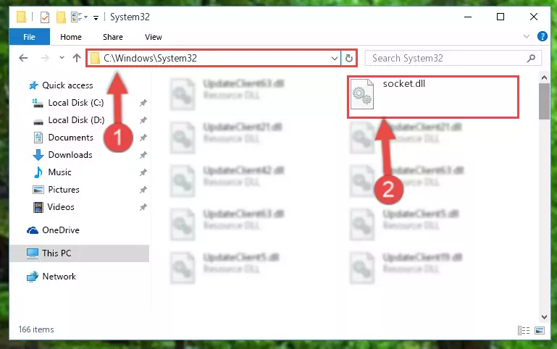Open Explorer help question mark icon
557x349 pixels.
pyautogui.click(x=542, y=36)
